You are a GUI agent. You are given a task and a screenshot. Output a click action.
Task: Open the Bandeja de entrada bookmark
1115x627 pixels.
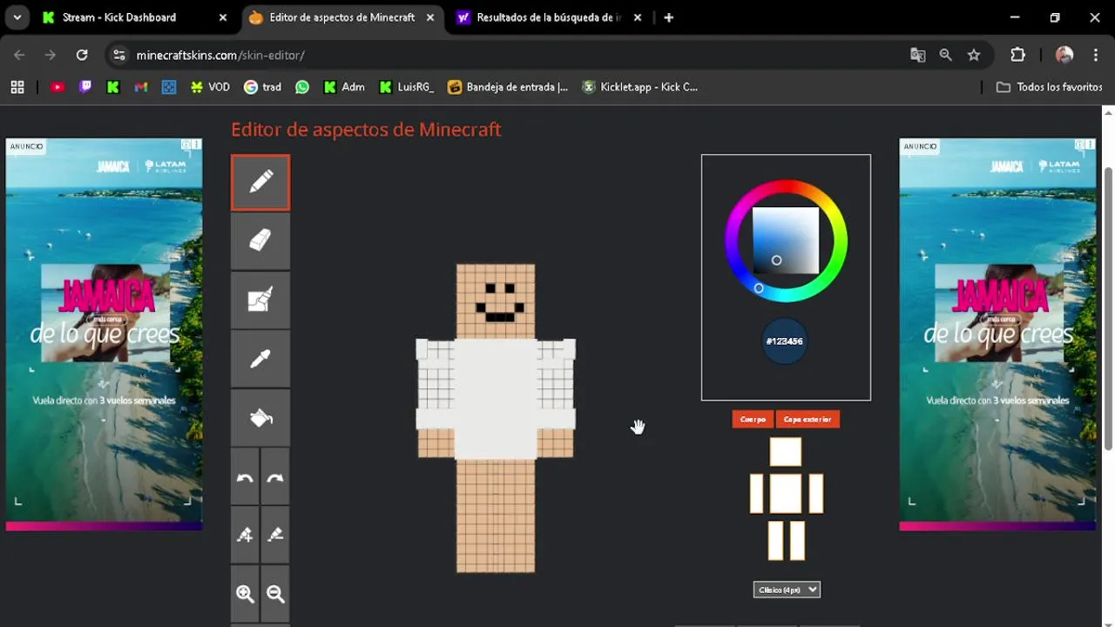pyautogui.click(x=508, y=87)
